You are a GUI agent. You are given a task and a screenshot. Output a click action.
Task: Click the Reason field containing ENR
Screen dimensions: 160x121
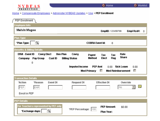37,87
